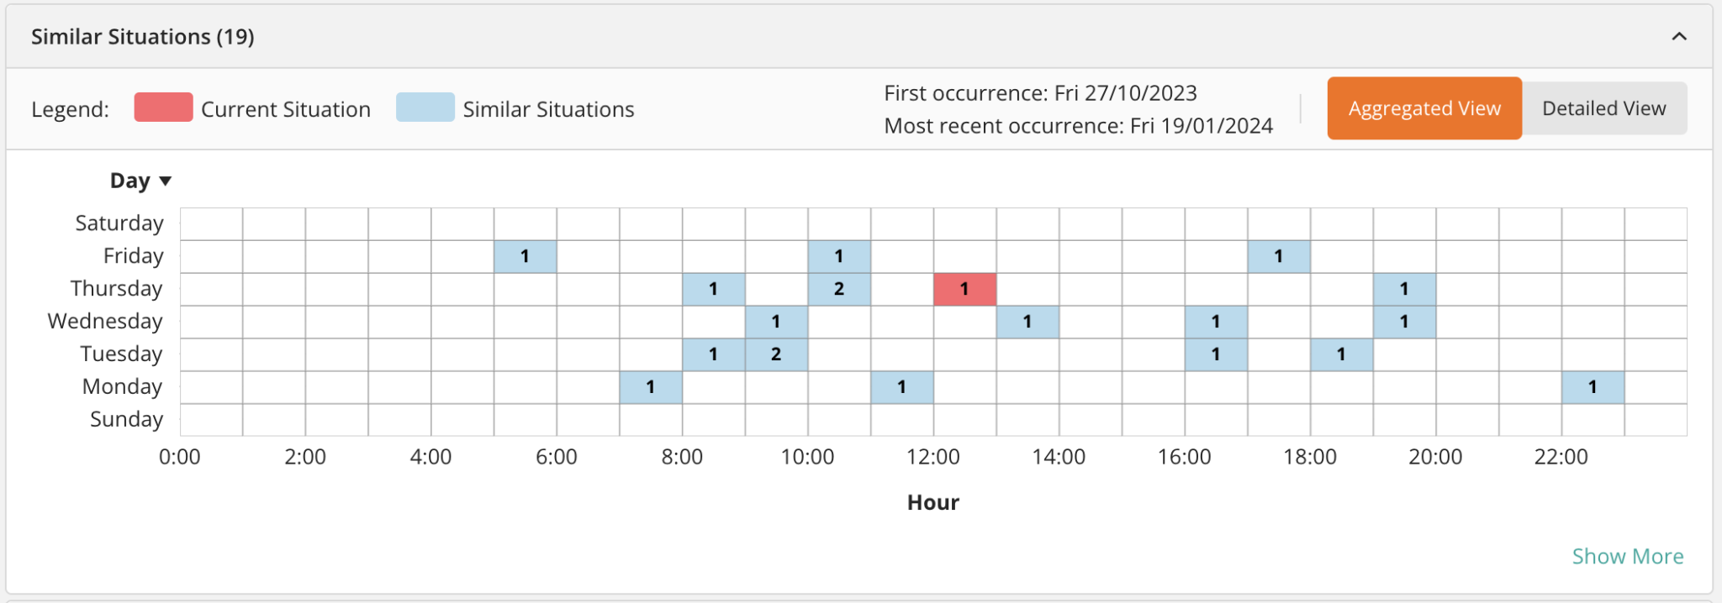The image size is (1722, 603).
Task: Click the Tuesday 18:00 similar situation cell
Action: (1341, 354)
